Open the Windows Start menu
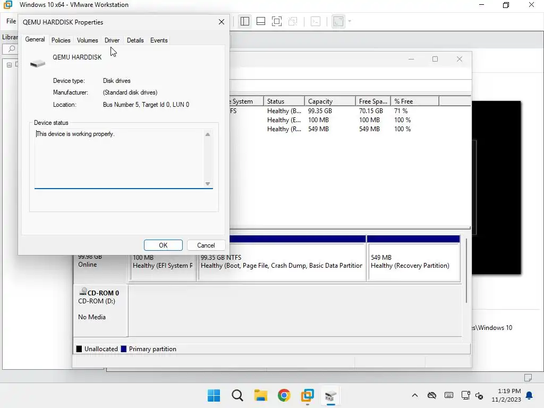The width and height of the screenshot is (544, 408). (214, 395)
